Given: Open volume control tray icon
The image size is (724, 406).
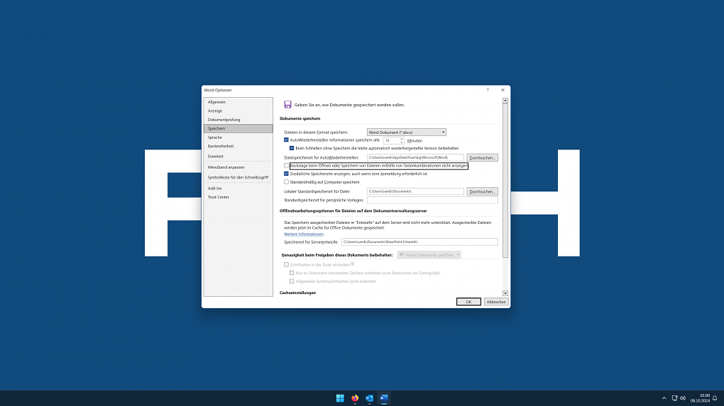Looking at the screenshot, I should click(x=683, y=398).
